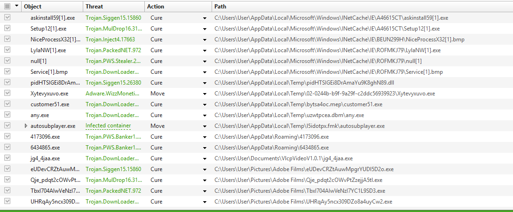Select the customer51.exe row
This screenshot has height=212, width=513.
coord(49,104)
